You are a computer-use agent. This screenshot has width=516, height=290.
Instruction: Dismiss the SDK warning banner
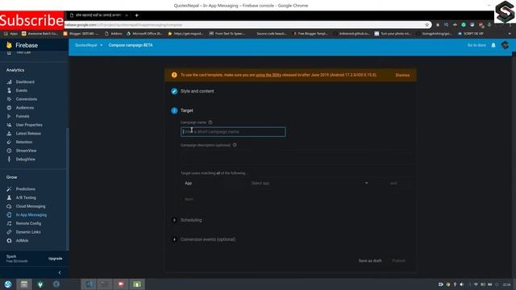[x=402, y=75]
